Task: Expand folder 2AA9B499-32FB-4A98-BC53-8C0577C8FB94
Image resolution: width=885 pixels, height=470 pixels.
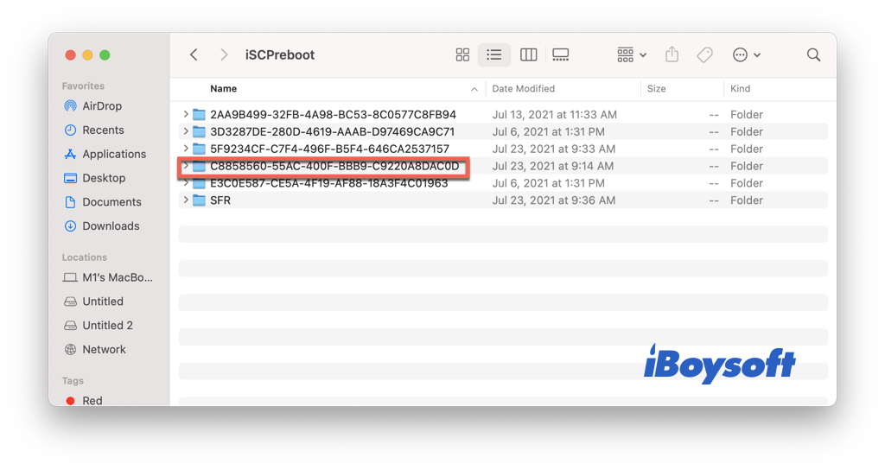Action: (186, 115)
